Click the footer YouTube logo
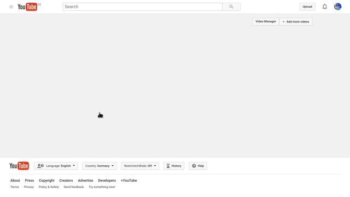The width and height of the screenshot is (350, 197). (x=19, y=166)
